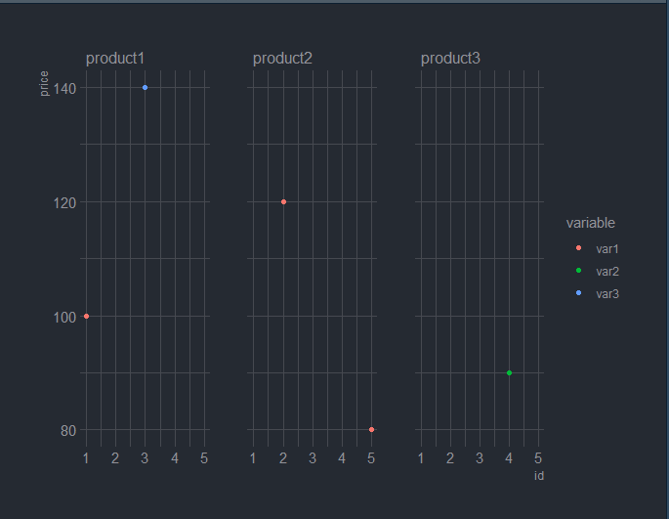
Task: Click the 140 y-axis tick label
Action: coord(64,89)
